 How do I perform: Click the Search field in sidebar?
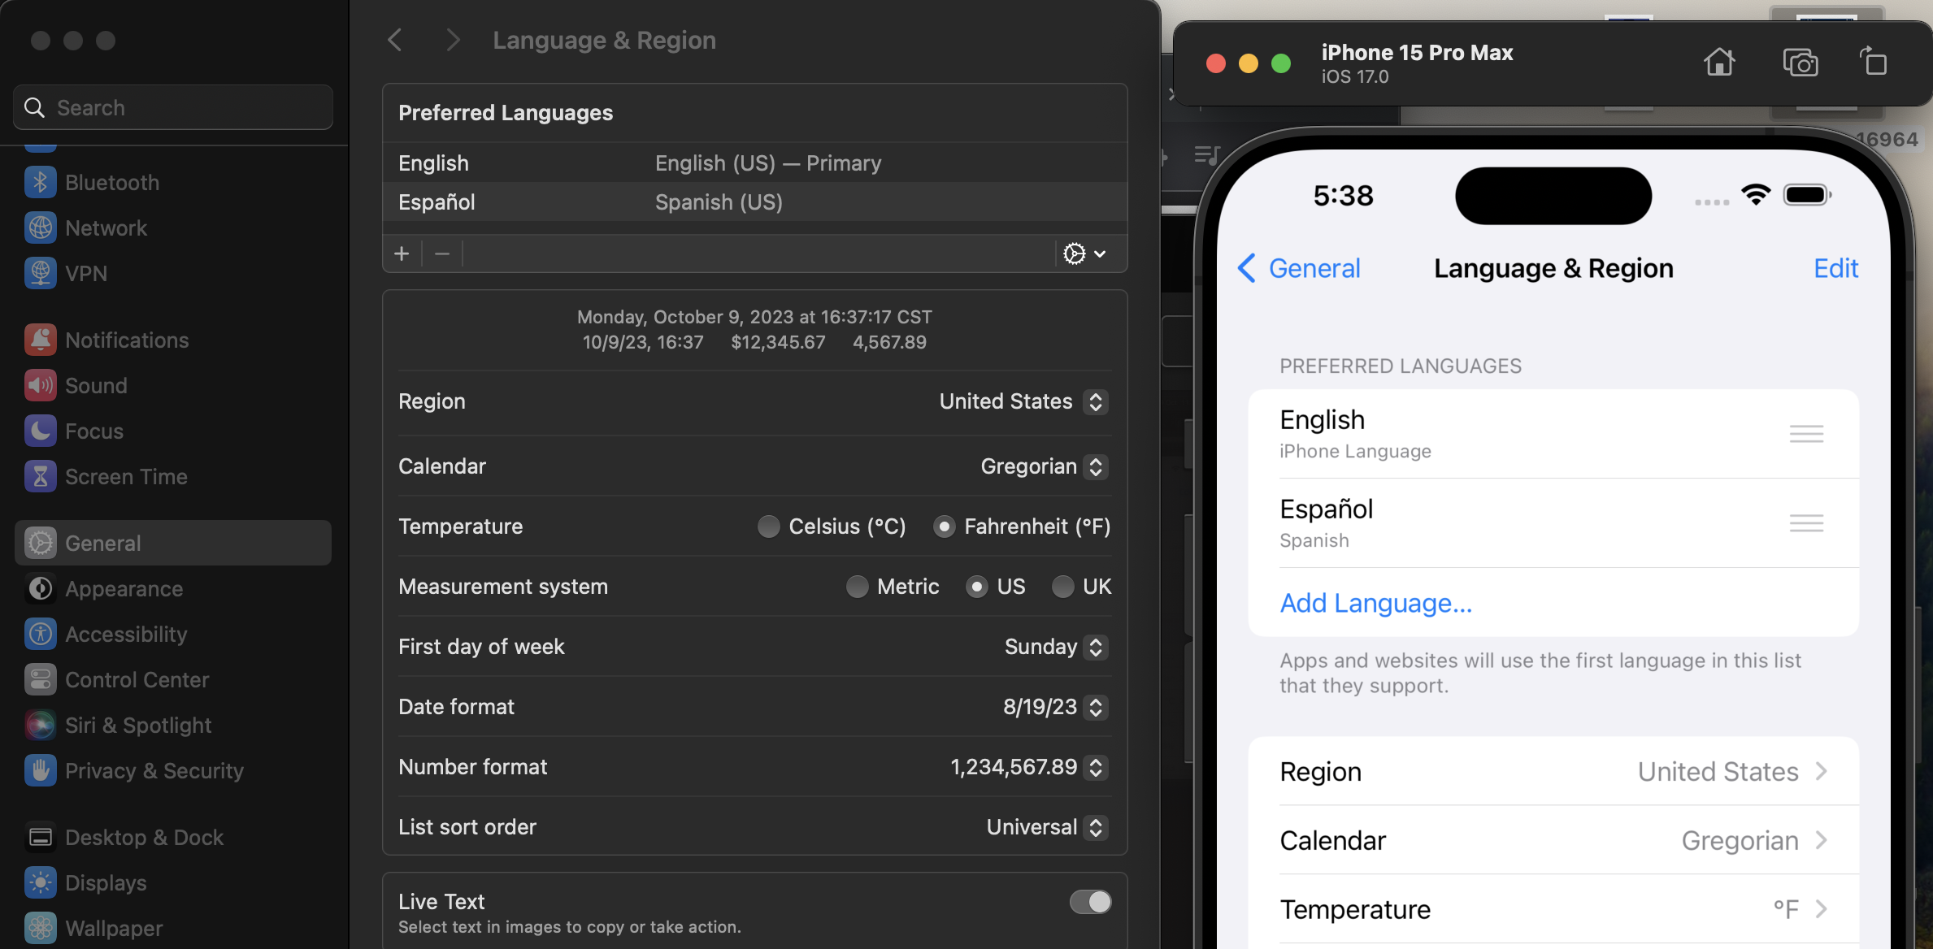click(x=173, y=108)
